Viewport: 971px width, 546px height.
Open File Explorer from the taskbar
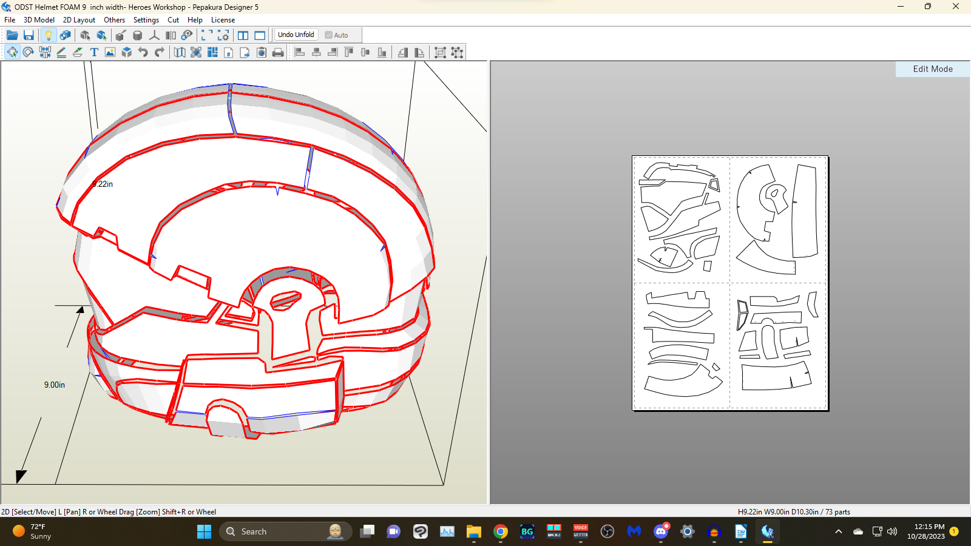(x=474, y=531)
